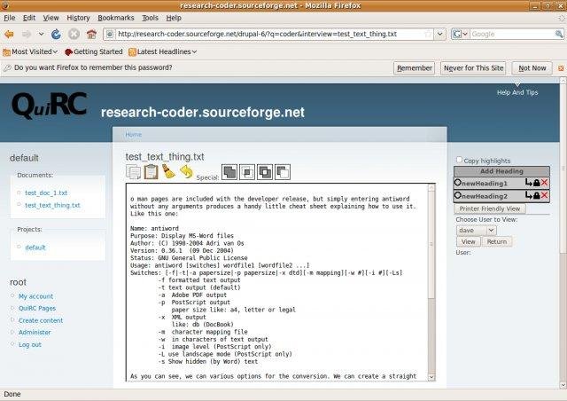This screenshot has width=567, height=401.
Task: Select the newHeading1 radio circle
Action: [458, 182]
